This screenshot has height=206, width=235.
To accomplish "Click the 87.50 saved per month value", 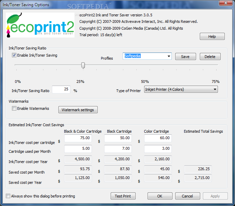I will click(x=118, y=169).
